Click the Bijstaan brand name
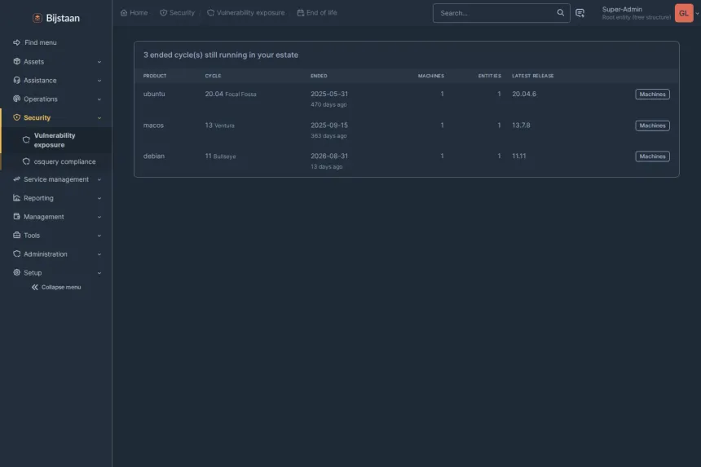Screen dimensions: 701x467 click(x=63, y=18)
